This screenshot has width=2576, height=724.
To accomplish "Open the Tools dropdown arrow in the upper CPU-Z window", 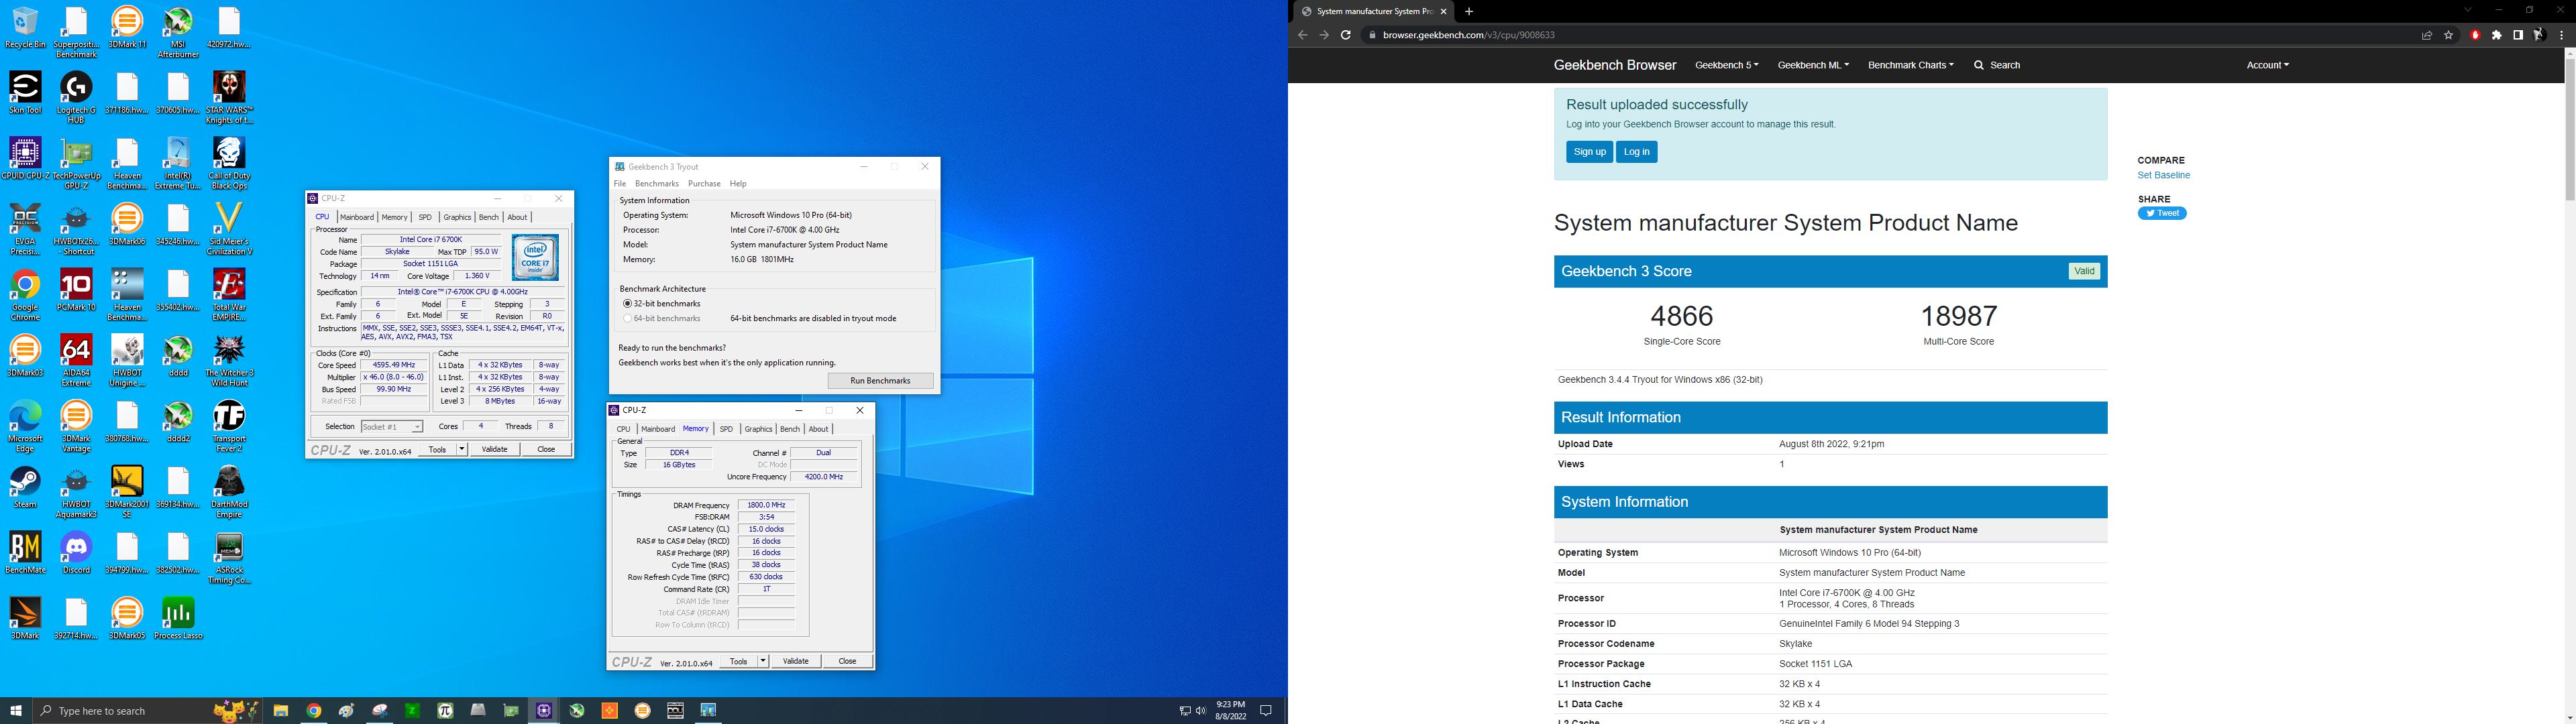I will 462,450.
